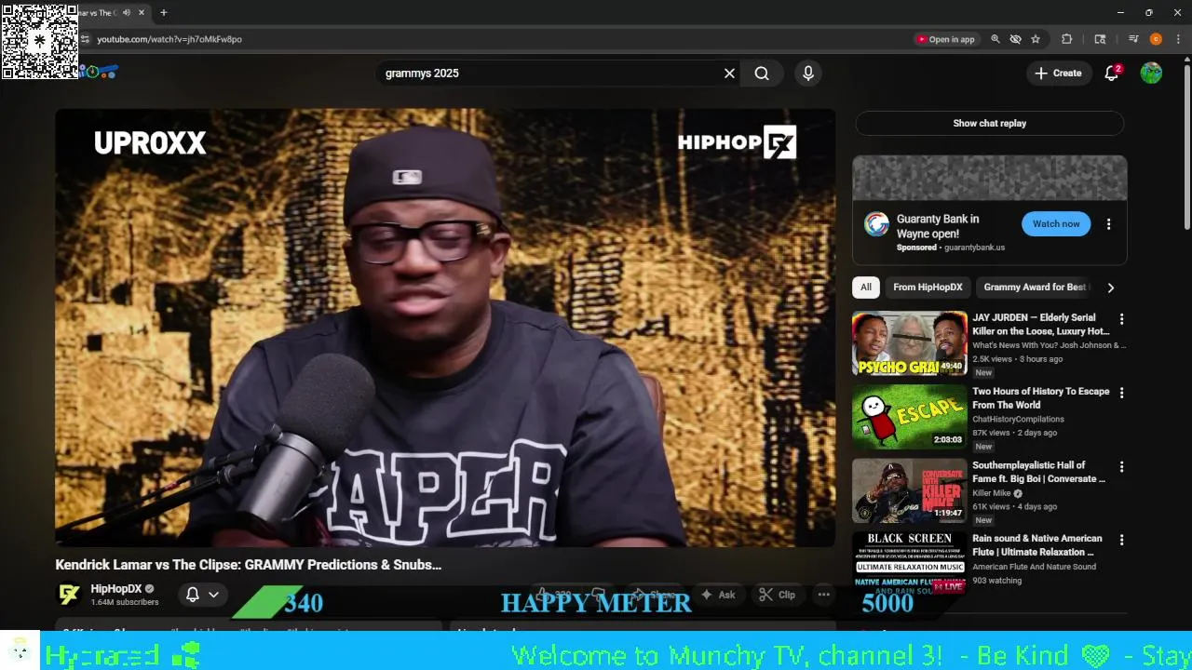The width and height of the screenshot is (1192, 670).
Task: Select the 'All' filter chip
Action: (866, 288)
